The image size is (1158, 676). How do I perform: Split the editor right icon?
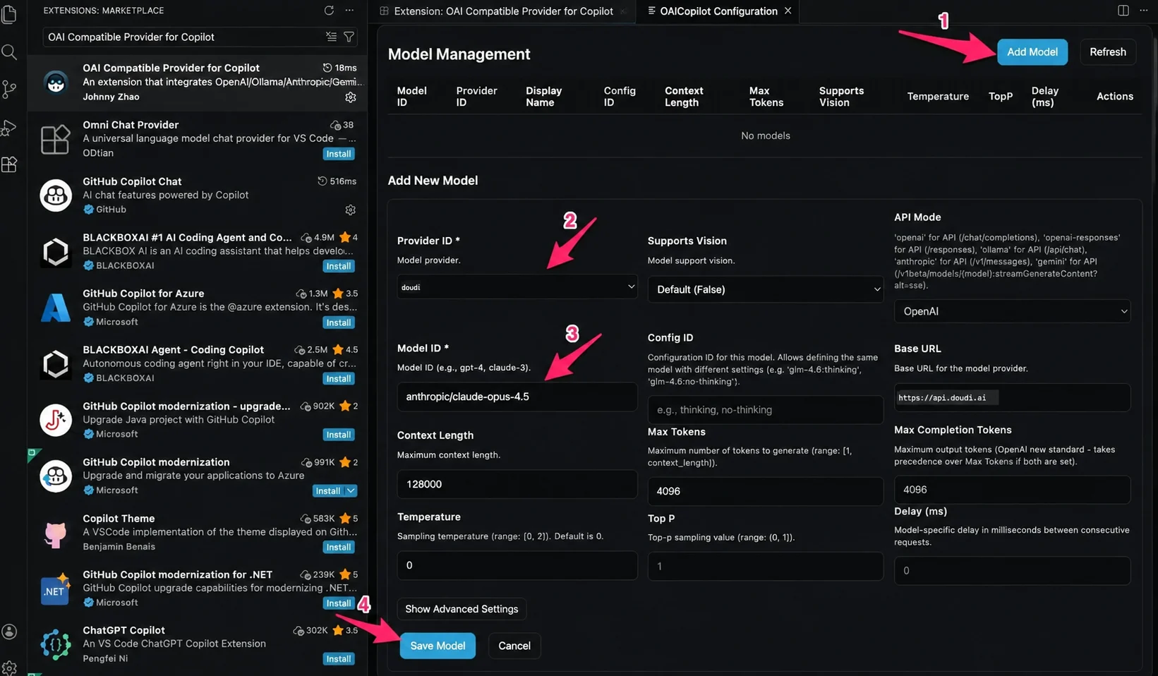click(x=1123, y=11)
